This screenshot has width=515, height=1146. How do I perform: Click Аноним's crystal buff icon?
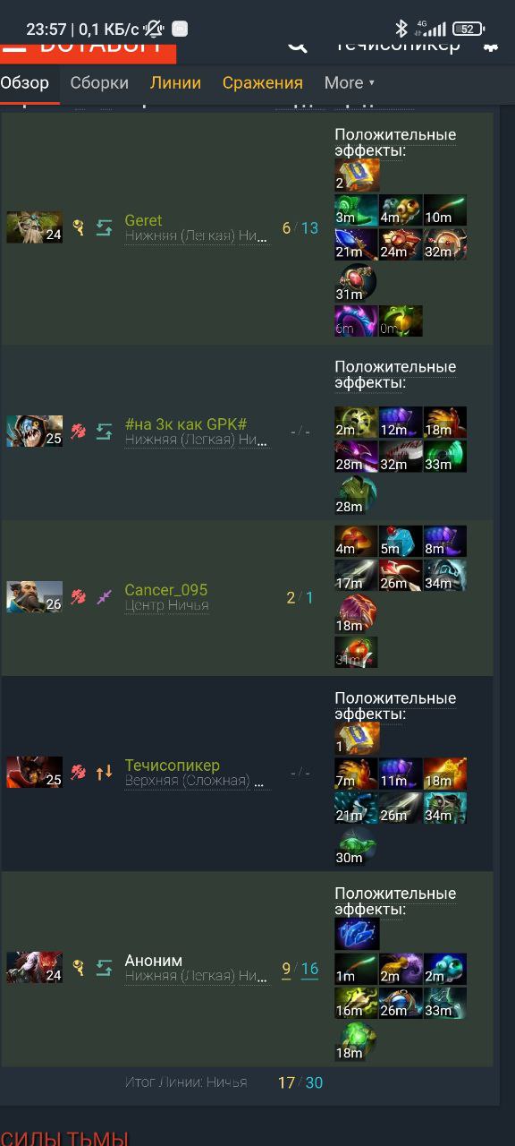click(x=357, y=934)
